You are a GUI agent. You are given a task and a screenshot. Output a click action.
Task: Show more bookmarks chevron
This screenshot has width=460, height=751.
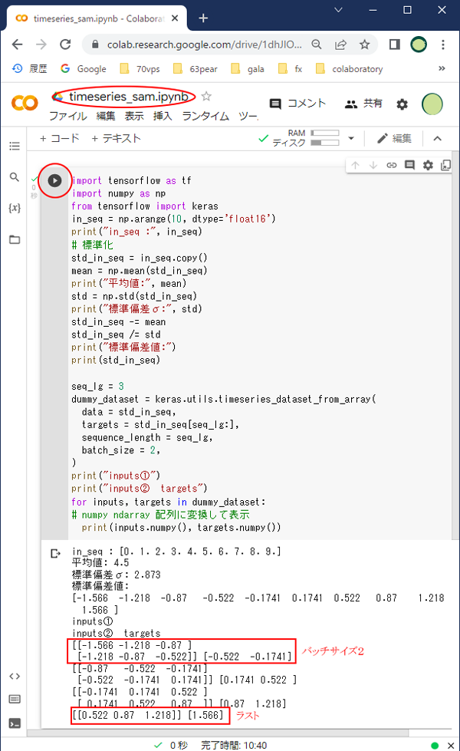pyautogui.click(x=442, y=68)
